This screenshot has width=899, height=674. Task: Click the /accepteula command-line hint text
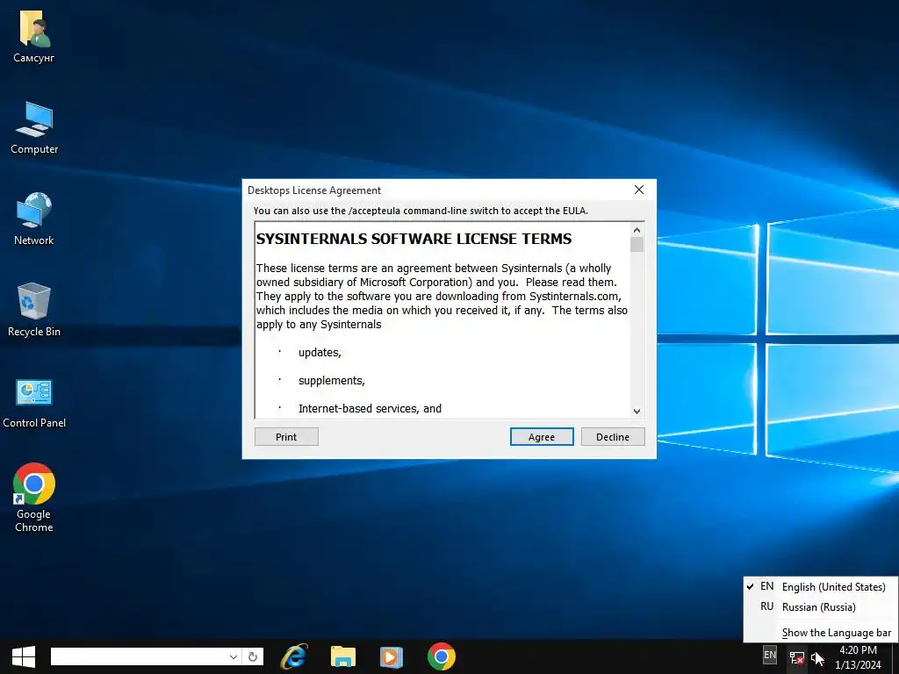(421, 211)
